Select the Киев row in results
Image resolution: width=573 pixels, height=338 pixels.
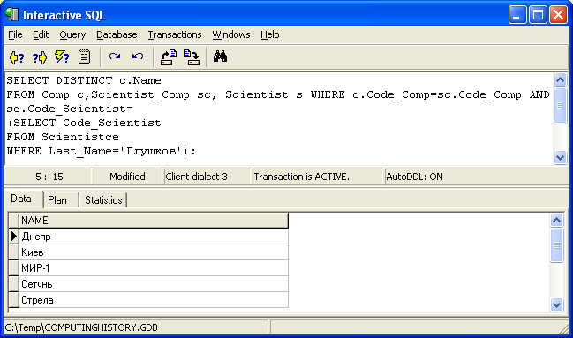pos(154,252)
